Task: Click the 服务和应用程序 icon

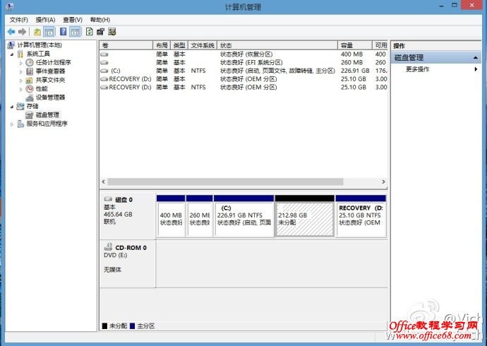Action: (x=20, y=124)
